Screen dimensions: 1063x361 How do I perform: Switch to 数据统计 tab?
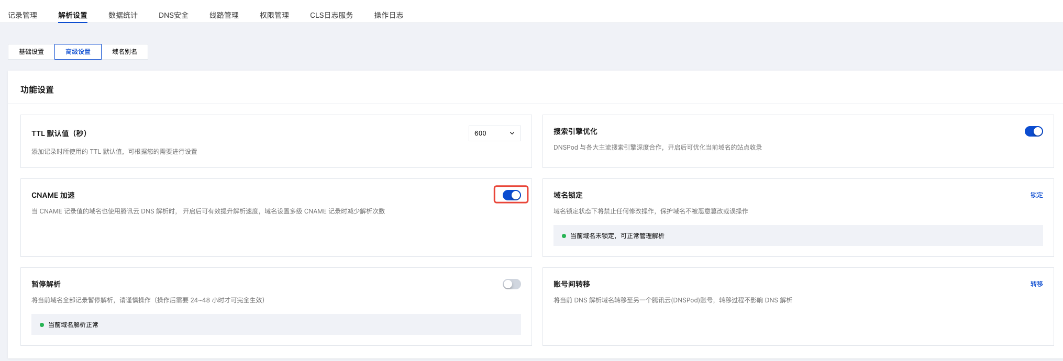[123, 15]
